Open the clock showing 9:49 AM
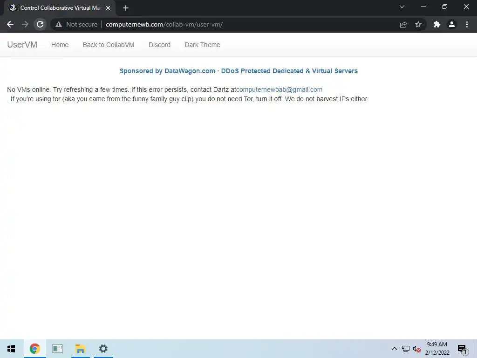The image size is (477, 358). pyautogui.click(x=437, y=349)
